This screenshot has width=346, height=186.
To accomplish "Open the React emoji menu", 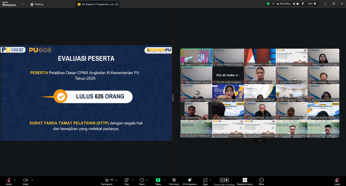I will (x=142, y=181).
